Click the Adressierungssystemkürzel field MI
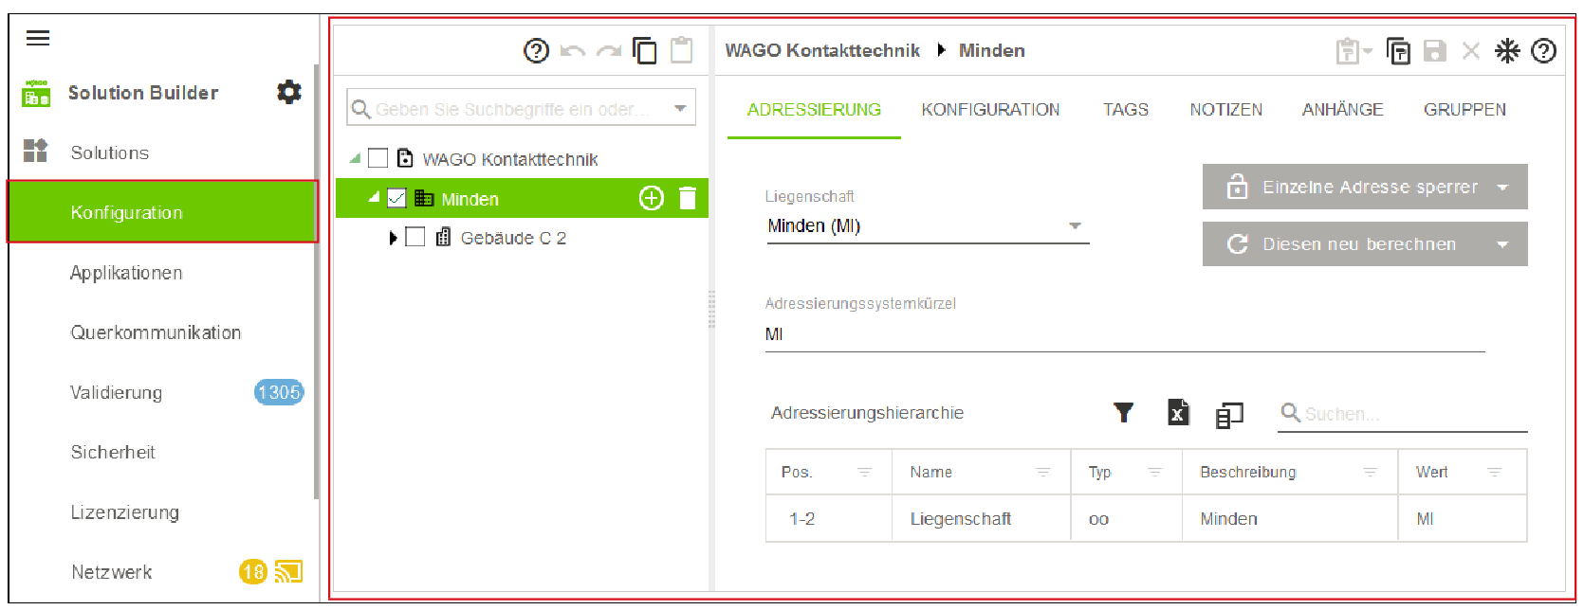Image resolution: width=1584 pixels, height=610 pixels. point(1125,334)
